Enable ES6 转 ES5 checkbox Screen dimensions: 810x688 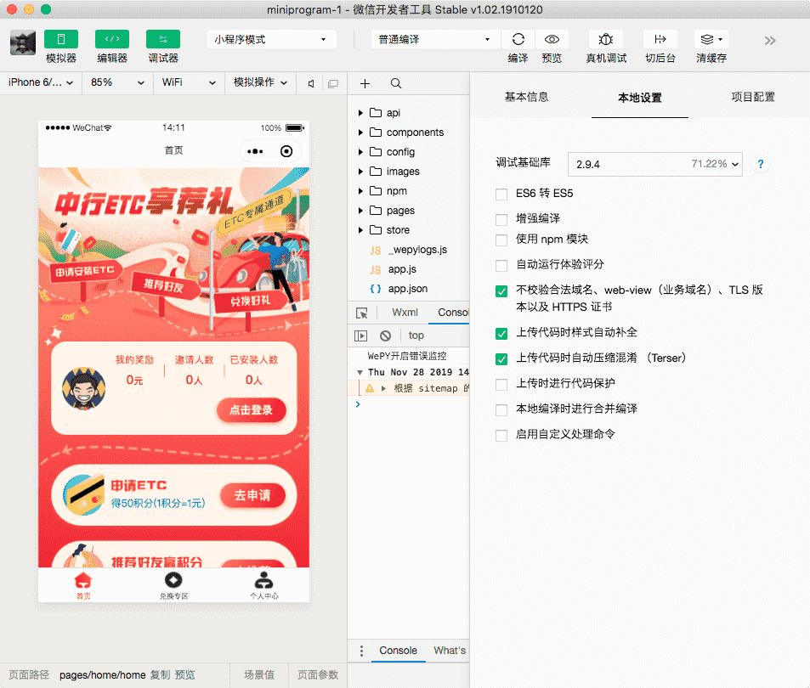click(x=501, y=194)
